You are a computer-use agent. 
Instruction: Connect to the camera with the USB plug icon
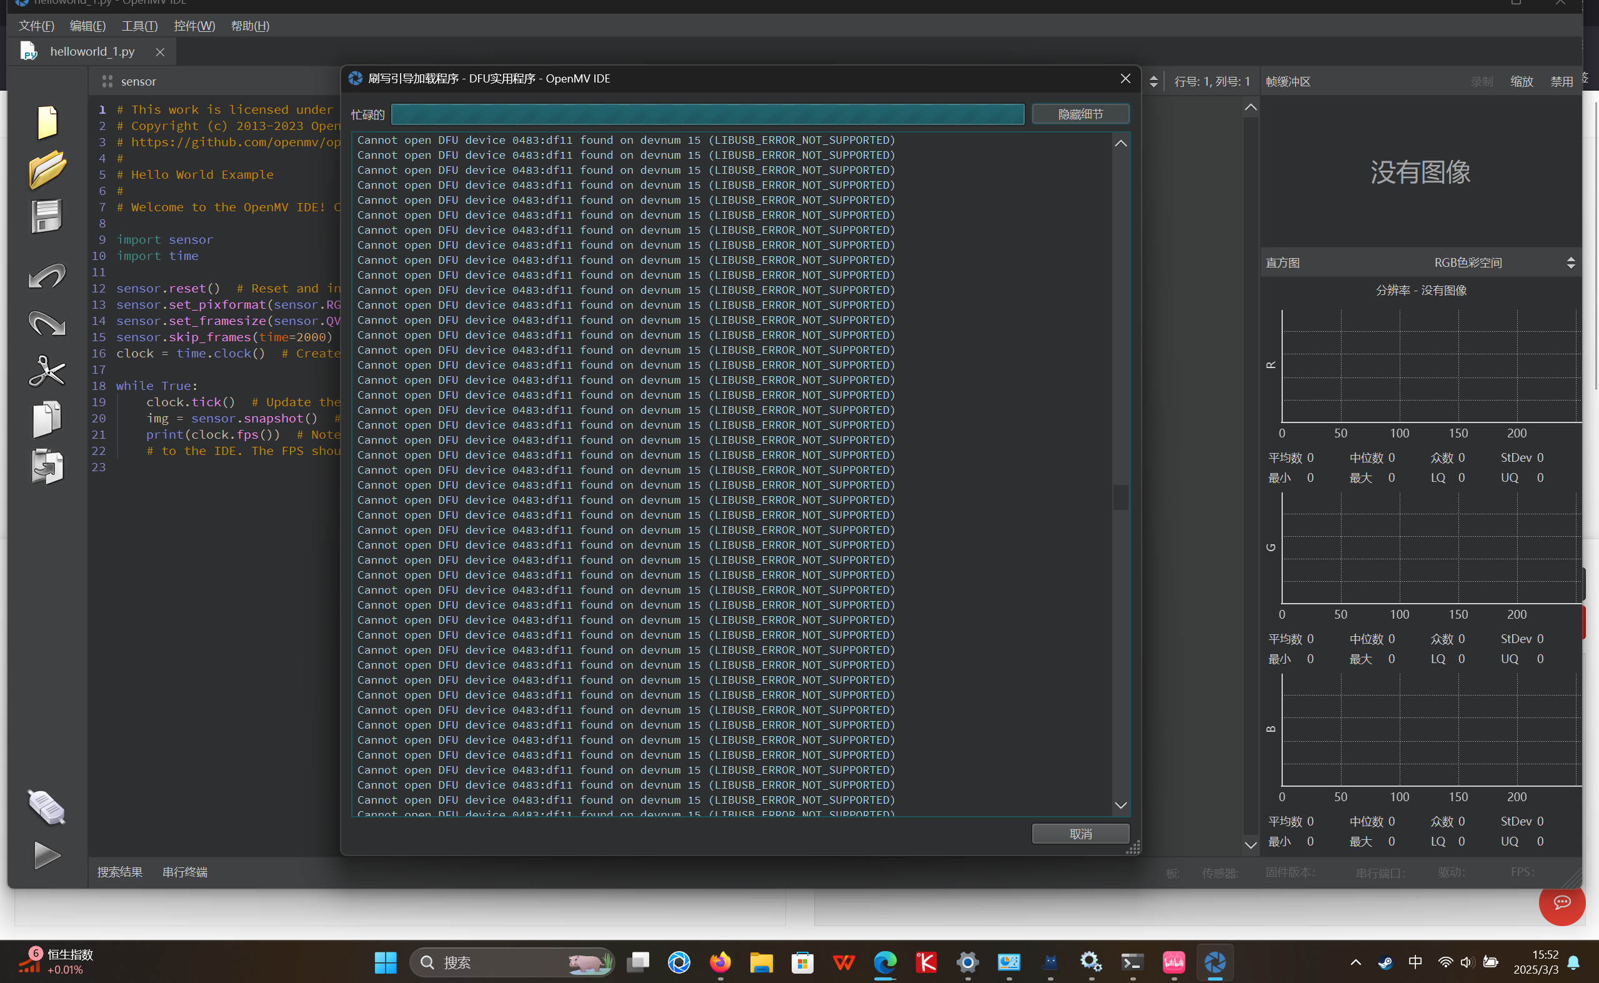(x=47, y=807)
